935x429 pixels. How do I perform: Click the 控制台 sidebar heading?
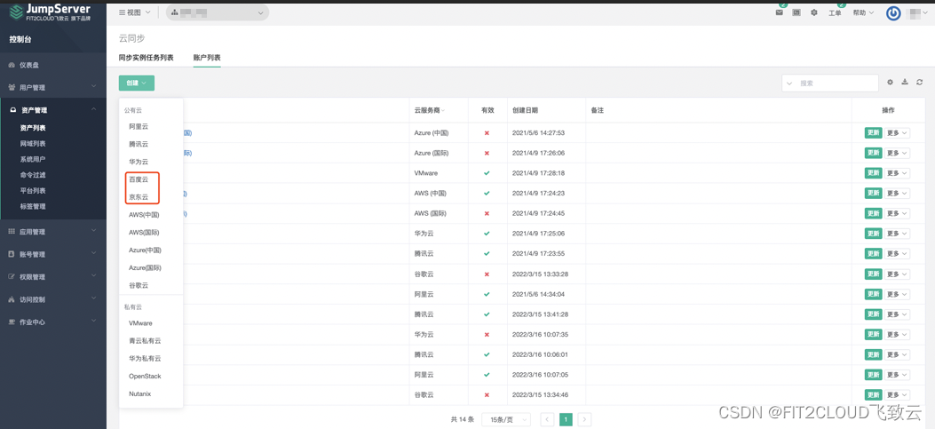(20, 40)
